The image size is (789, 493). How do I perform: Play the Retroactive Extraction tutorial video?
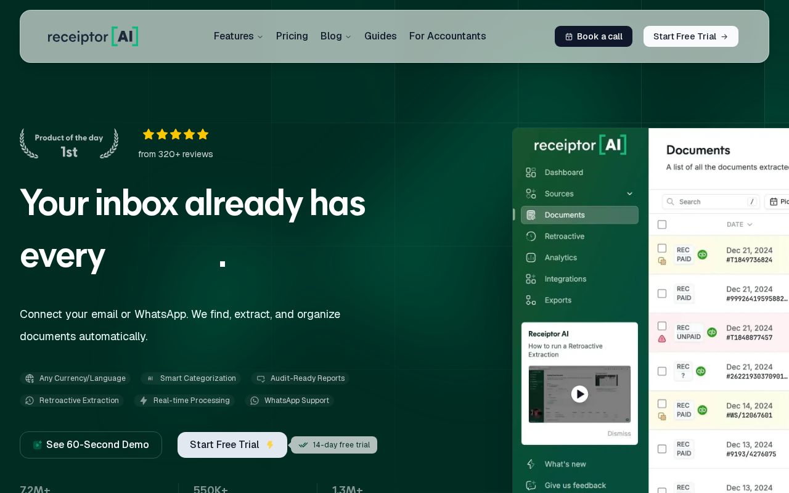point(579,394)
